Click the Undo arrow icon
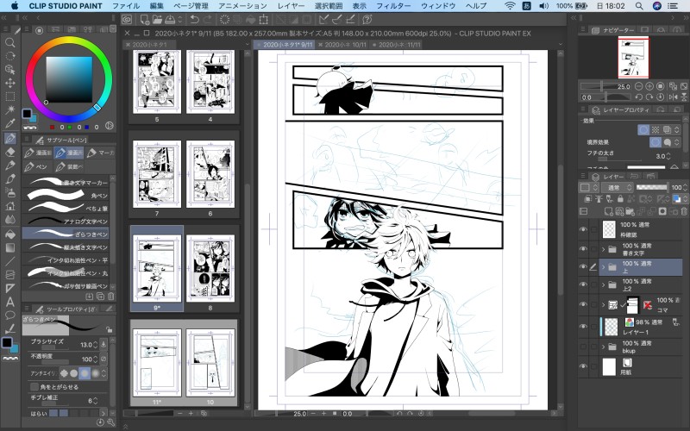 tap(194, 19)
